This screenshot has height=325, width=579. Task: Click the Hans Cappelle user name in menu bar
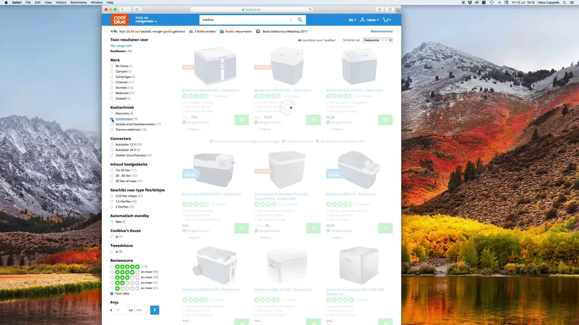(x=548, y=2)
